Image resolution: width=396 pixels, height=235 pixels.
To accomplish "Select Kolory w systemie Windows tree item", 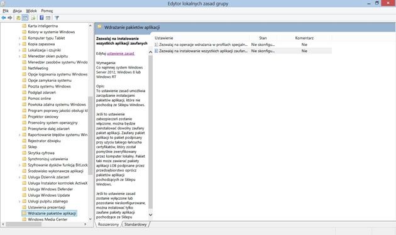I will click(x=52, y=32).
